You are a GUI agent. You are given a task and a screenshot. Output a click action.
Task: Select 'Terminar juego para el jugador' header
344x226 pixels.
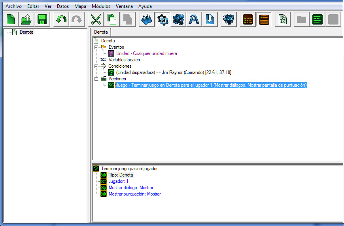(x=129, y=169)
